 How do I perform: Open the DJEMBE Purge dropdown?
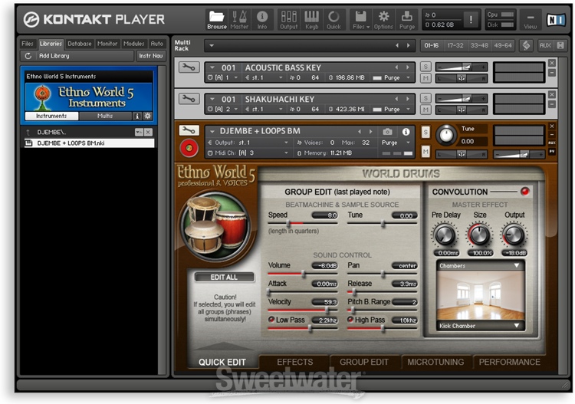pyautogui.click(x=408, y=143)
